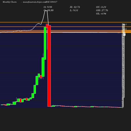This screenshot has height=131, width=131.
Task: Click the peak of the white indicator line
Action: (46, 10)
